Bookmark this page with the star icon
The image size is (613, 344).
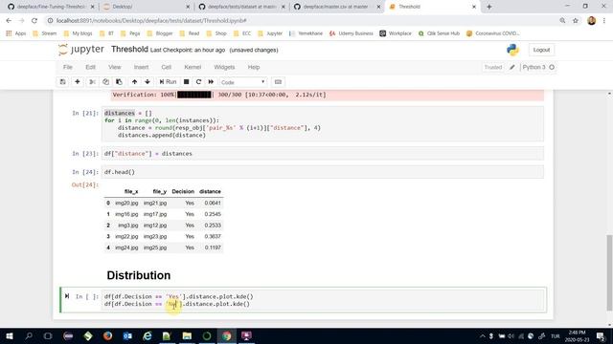(576, 21)
